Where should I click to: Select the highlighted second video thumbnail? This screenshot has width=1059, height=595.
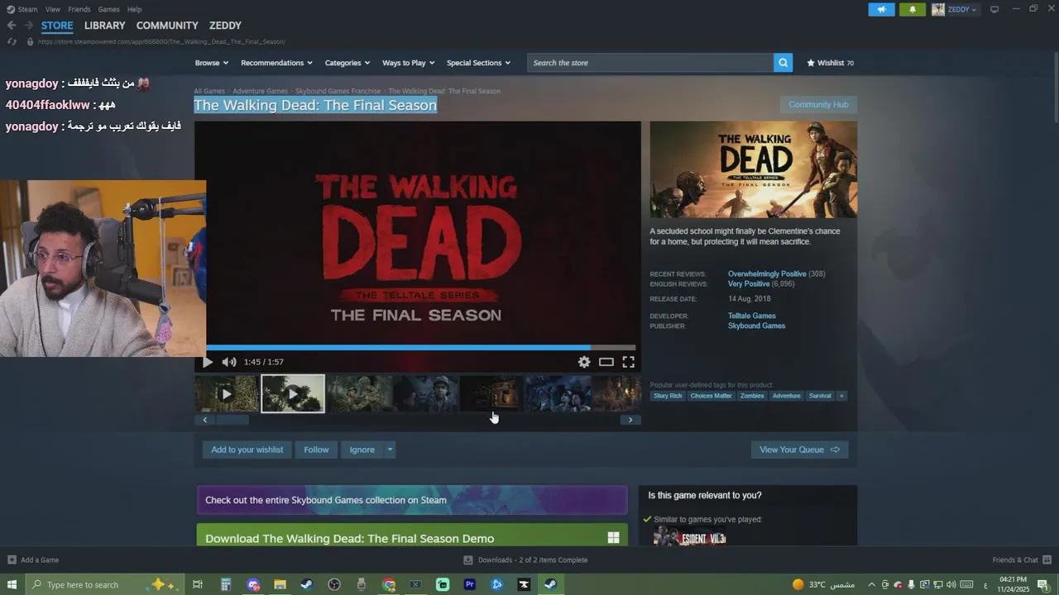[x=293, y=393]
